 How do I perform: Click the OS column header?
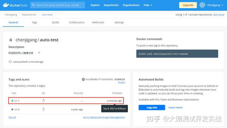tap(44, 93)
